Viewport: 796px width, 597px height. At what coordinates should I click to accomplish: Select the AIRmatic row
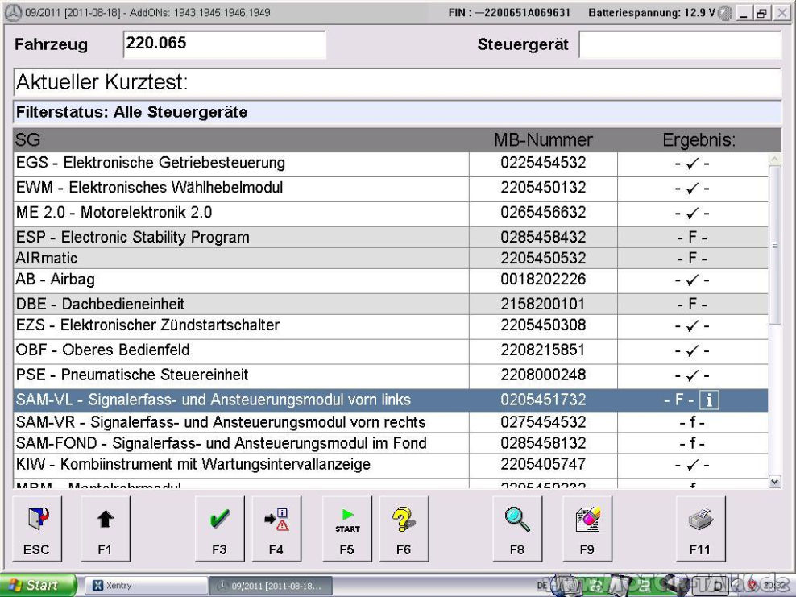(x=391, y=258)
